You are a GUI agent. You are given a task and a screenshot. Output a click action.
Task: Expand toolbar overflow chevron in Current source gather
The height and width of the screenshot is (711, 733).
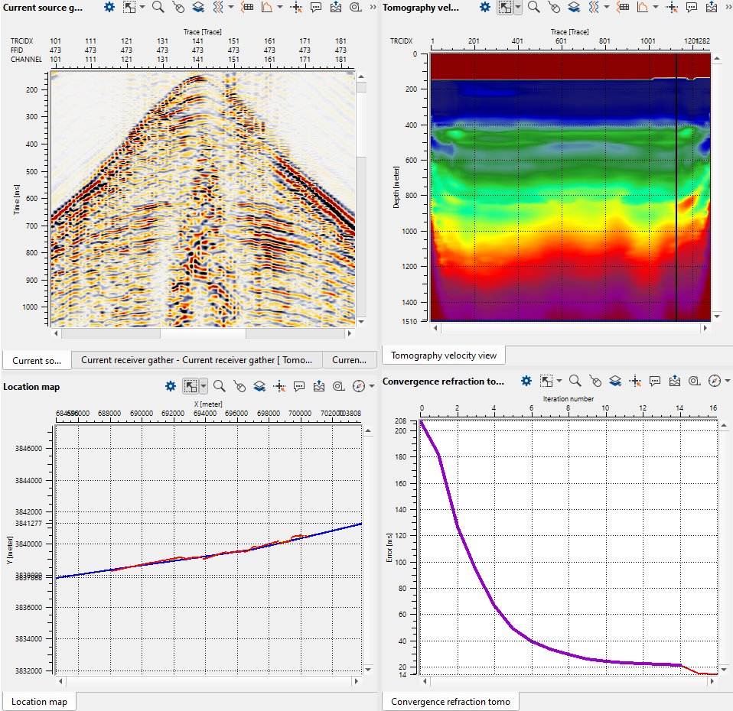[373, 8]
